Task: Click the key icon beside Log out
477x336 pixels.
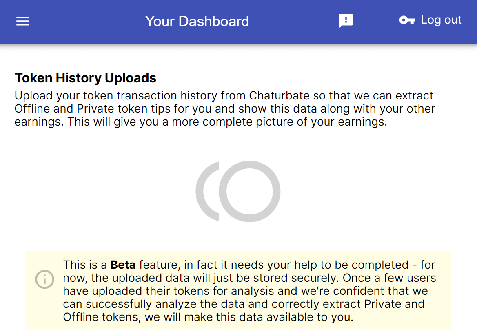Action: [x=407, y=20]
